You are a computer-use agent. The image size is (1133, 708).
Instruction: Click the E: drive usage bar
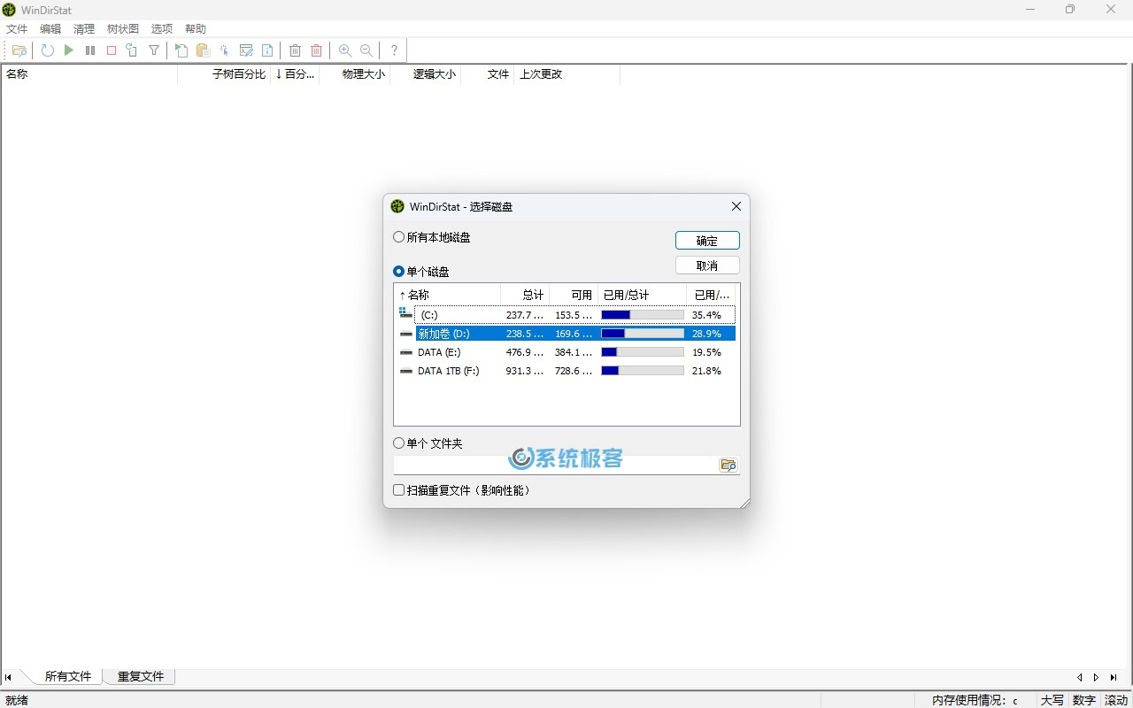click(643, 352)
